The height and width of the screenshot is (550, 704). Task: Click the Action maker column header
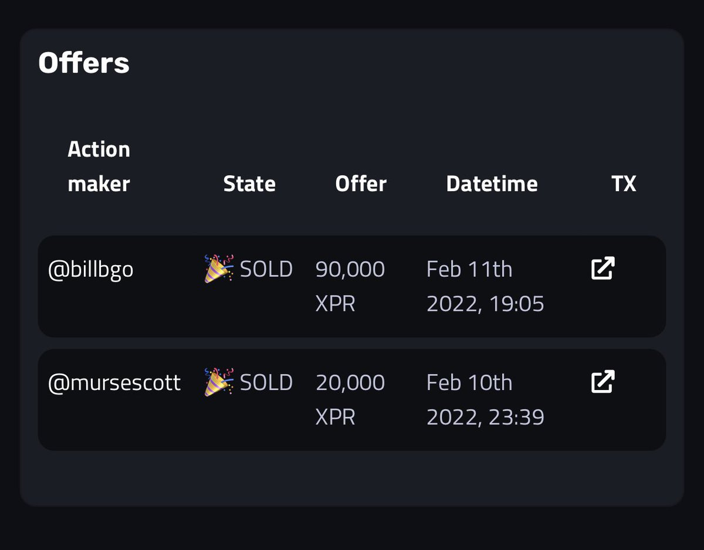pyautogui.click(x=99, y=167)
